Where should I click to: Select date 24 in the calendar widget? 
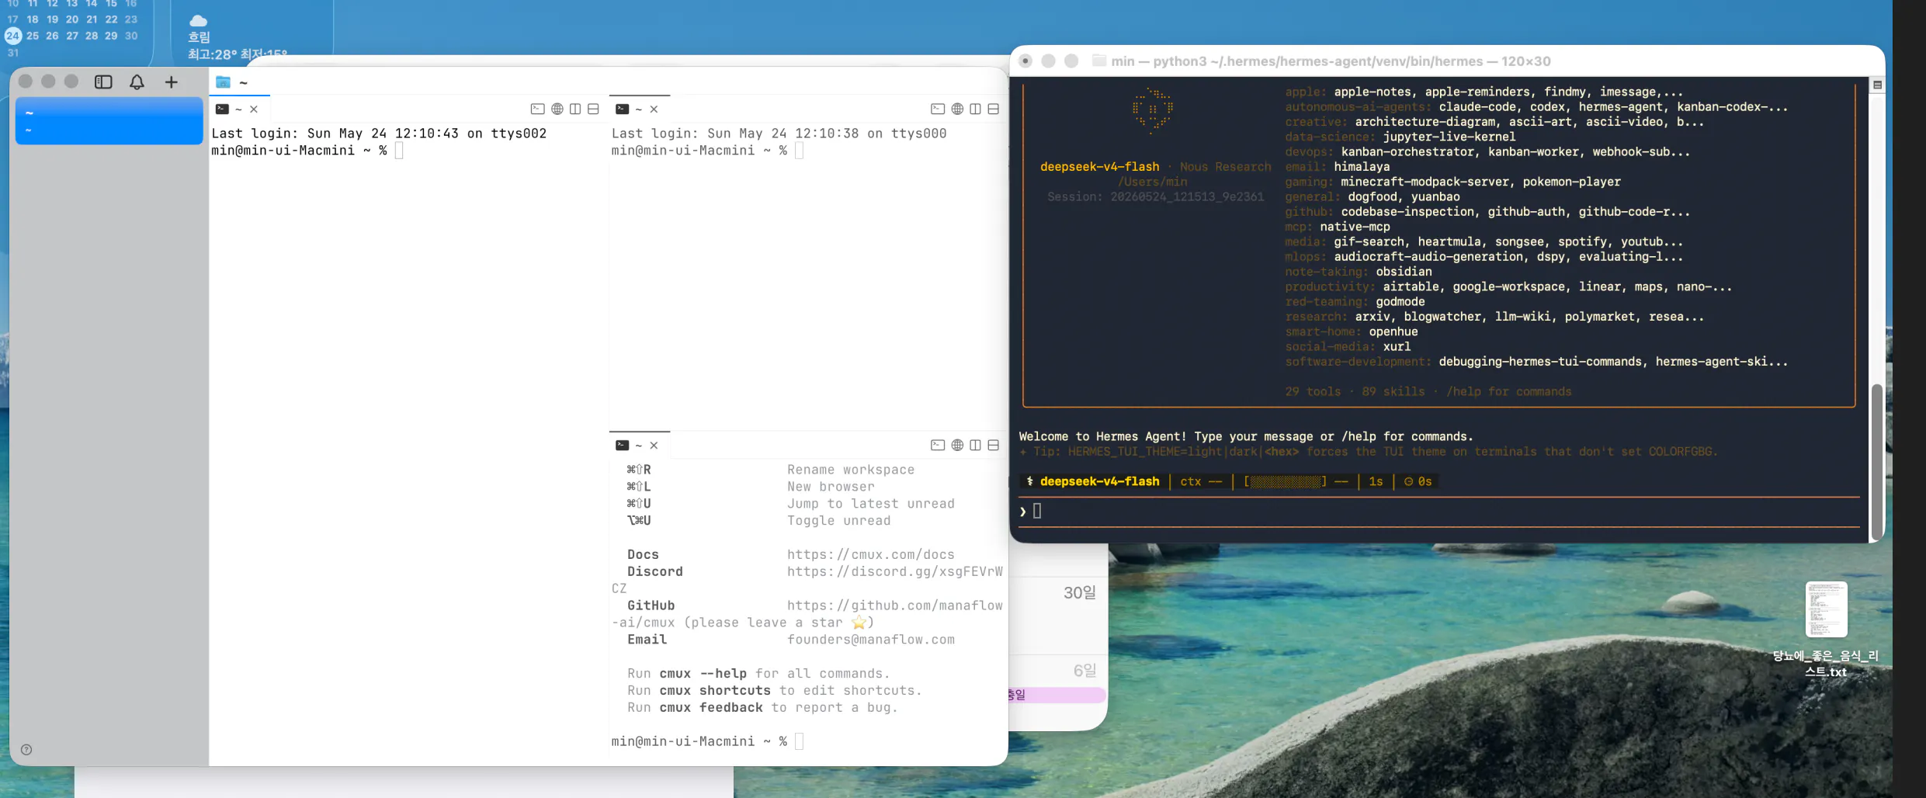(x=12, y=35)
